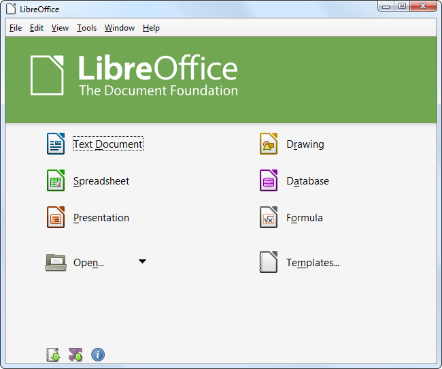
Task: Click the Formula Math icon
Action: pyautogui.click(x=269, y=217)
